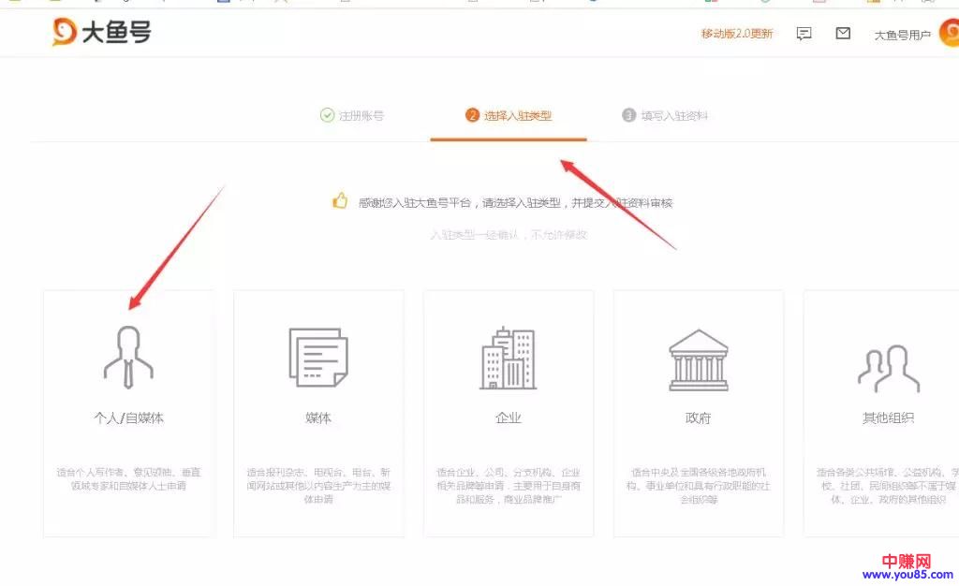The width and height of the screenshot is (959, 586).
Task: Switch to 选择入驻类型 step tab
Action: point(509,116)
